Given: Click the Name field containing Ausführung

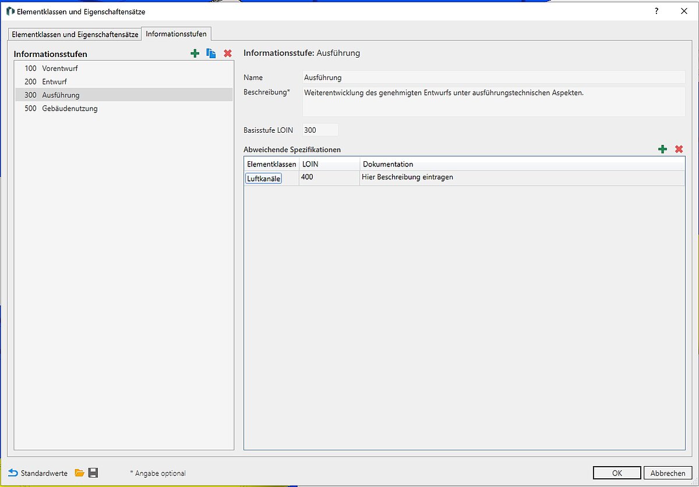Looking at the screenshot, I should [x=493, y=77].
